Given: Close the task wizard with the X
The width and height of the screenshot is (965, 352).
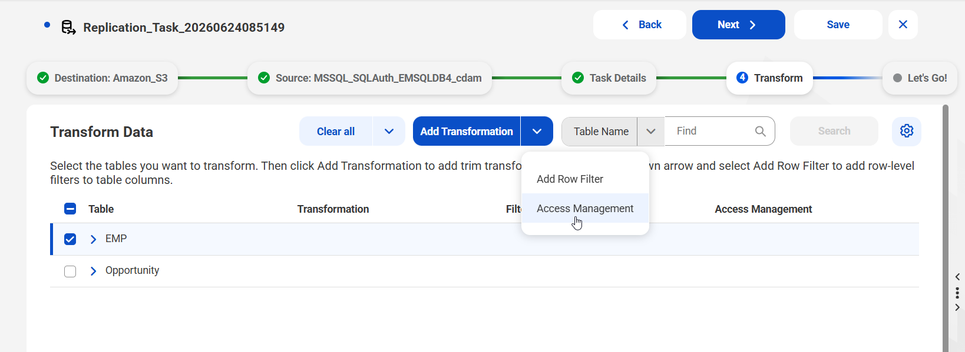Looking at the screenshot, I should coord(903,25).
